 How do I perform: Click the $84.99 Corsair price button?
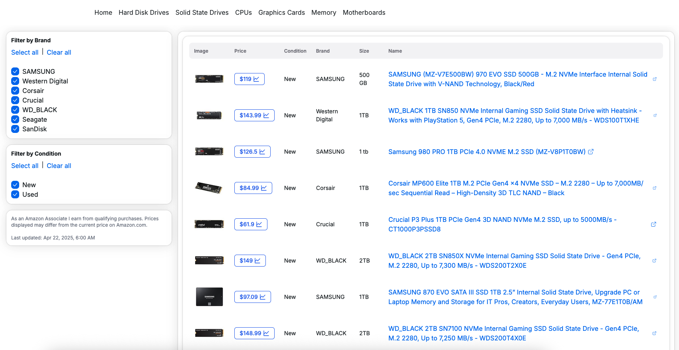(x=253, y=188)
